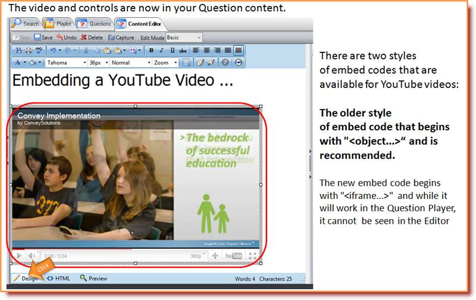Toggle Bold formatting
Viewport: 476px width, 300px height.
[151, 51]
